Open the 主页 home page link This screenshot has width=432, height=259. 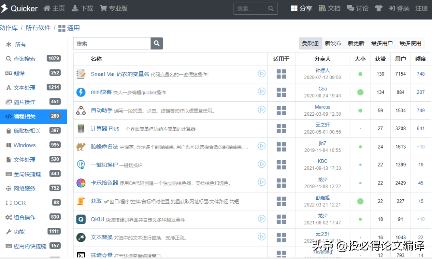[x=54, y=8]
